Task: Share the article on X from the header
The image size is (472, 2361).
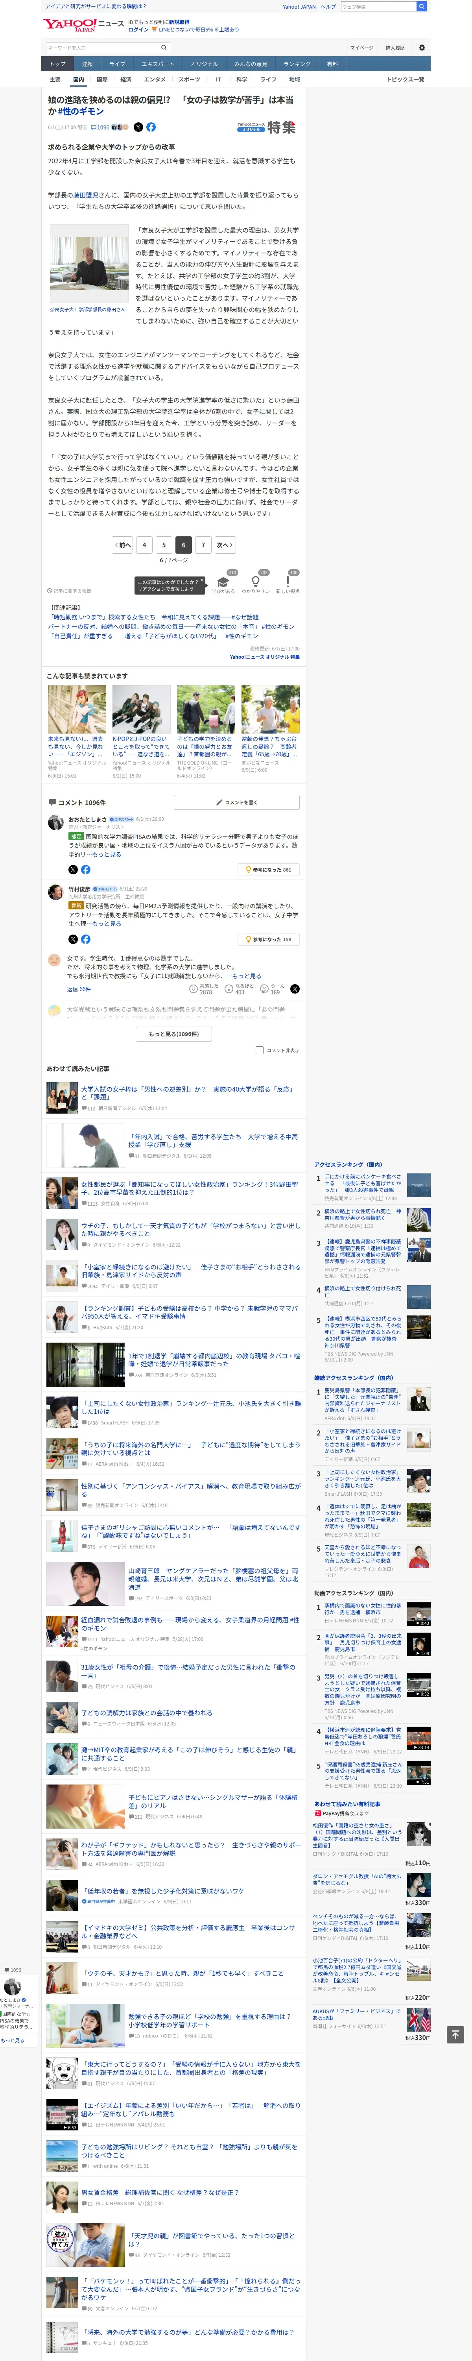Action: click(138, 127)
